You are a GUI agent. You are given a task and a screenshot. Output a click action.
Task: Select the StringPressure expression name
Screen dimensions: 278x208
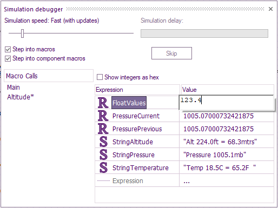pyautogui.click(x=134, y=155)
